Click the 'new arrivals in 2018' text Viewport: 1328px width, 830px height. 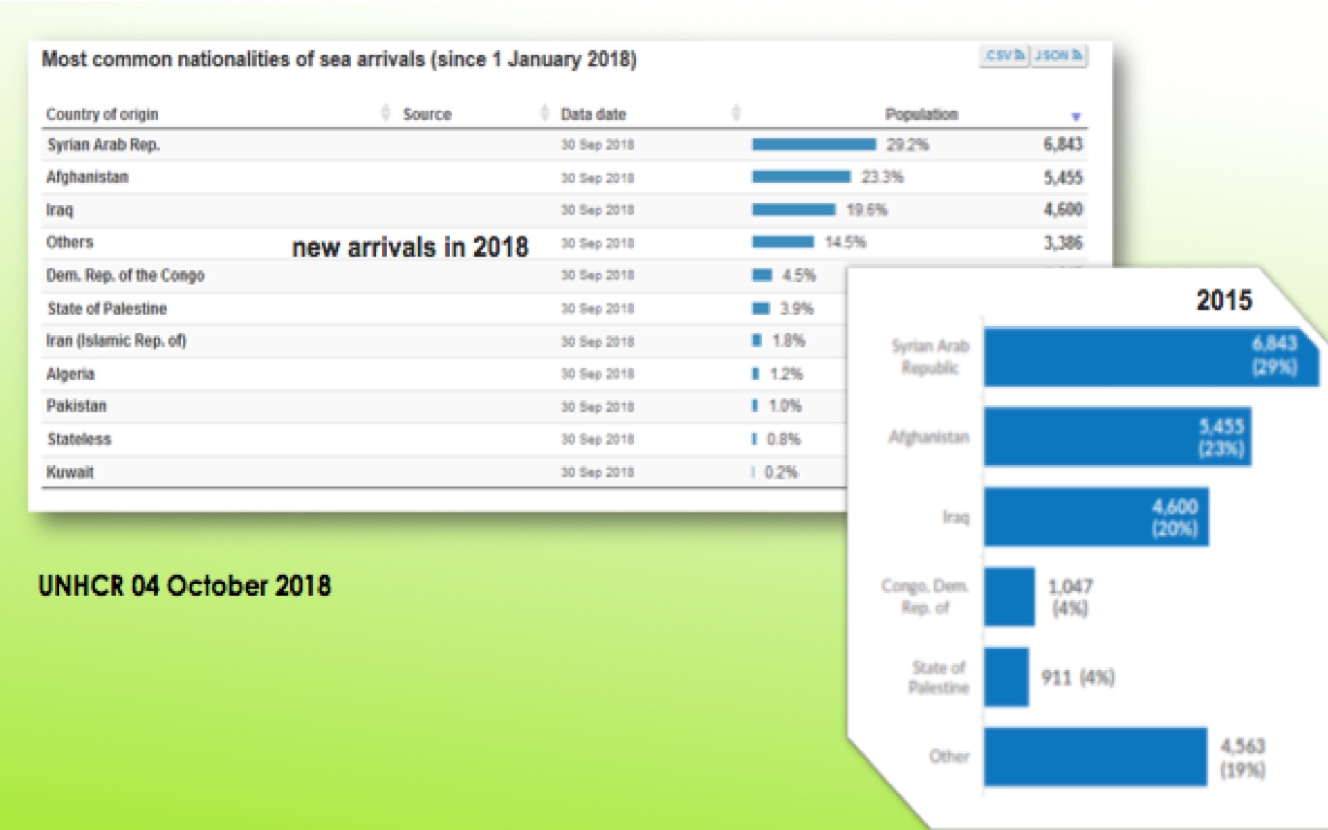pyautogui.click(x=410, y=247)
